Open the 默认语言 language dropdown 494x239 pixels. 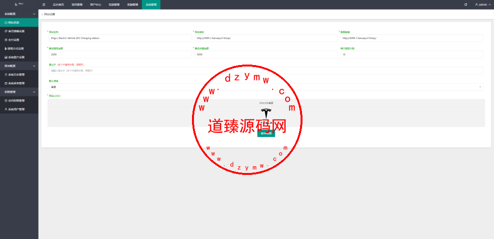pyautogui.click(x=266, y=87)
